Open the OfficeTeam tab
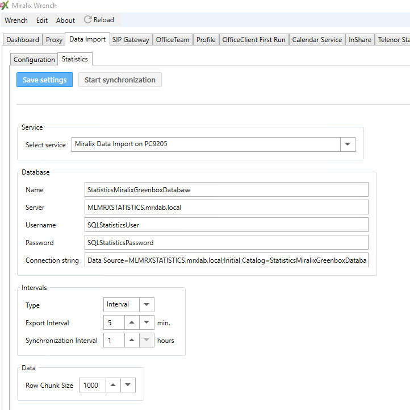 tap(173, 40)
